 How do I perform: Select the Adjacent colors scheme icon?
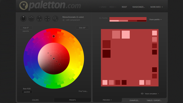click(x=31, y=19)
